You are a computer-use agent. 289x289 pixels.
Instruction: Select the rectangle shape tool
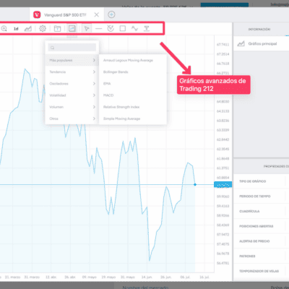pos(123,29)
